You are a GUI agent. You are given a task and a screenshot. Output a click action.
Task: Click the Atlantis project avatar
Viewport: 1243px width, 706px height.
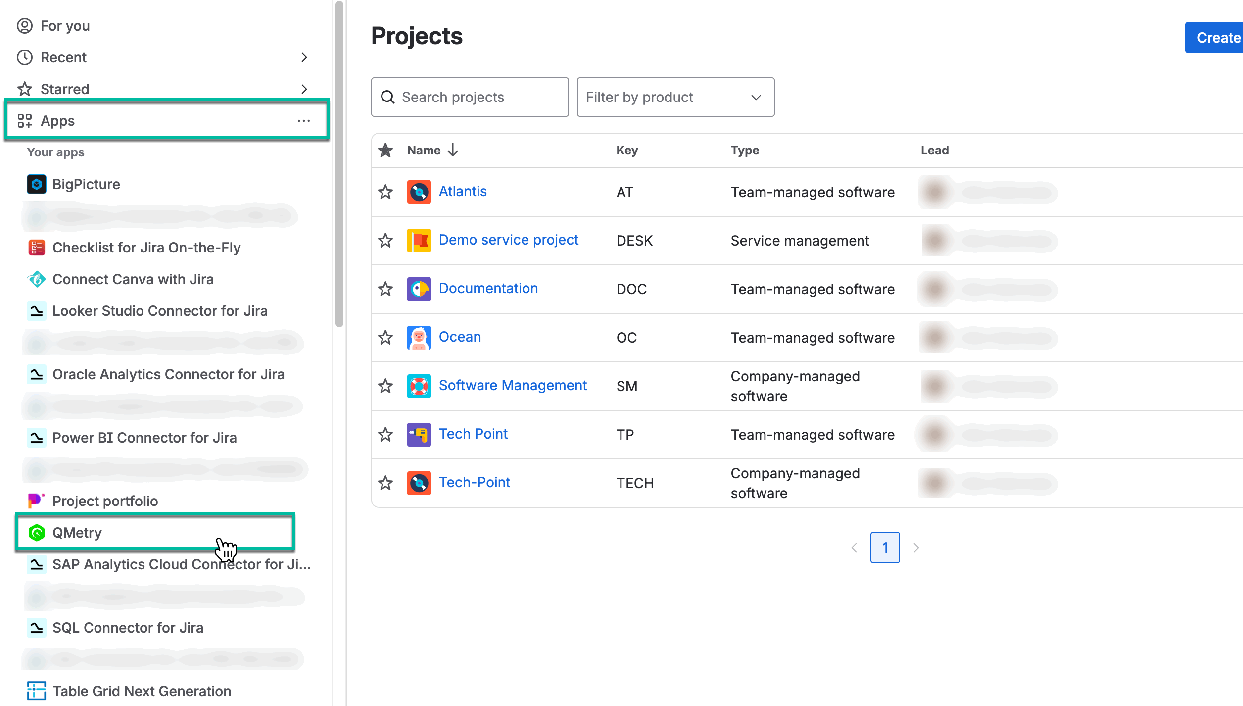[x=419, y=192]
